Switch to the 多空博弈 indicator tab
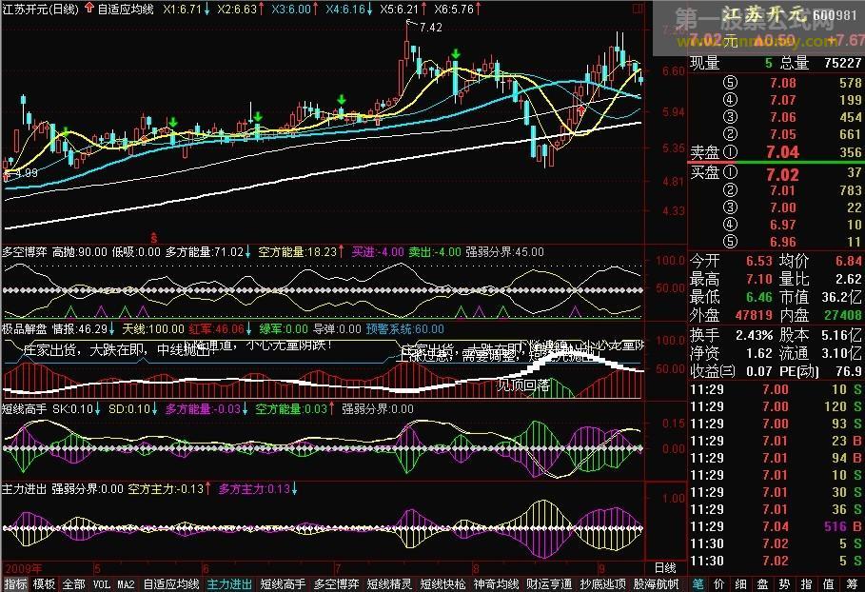This screenshot has width=865, height=592. pyautogui.click(x=336, y=583)
